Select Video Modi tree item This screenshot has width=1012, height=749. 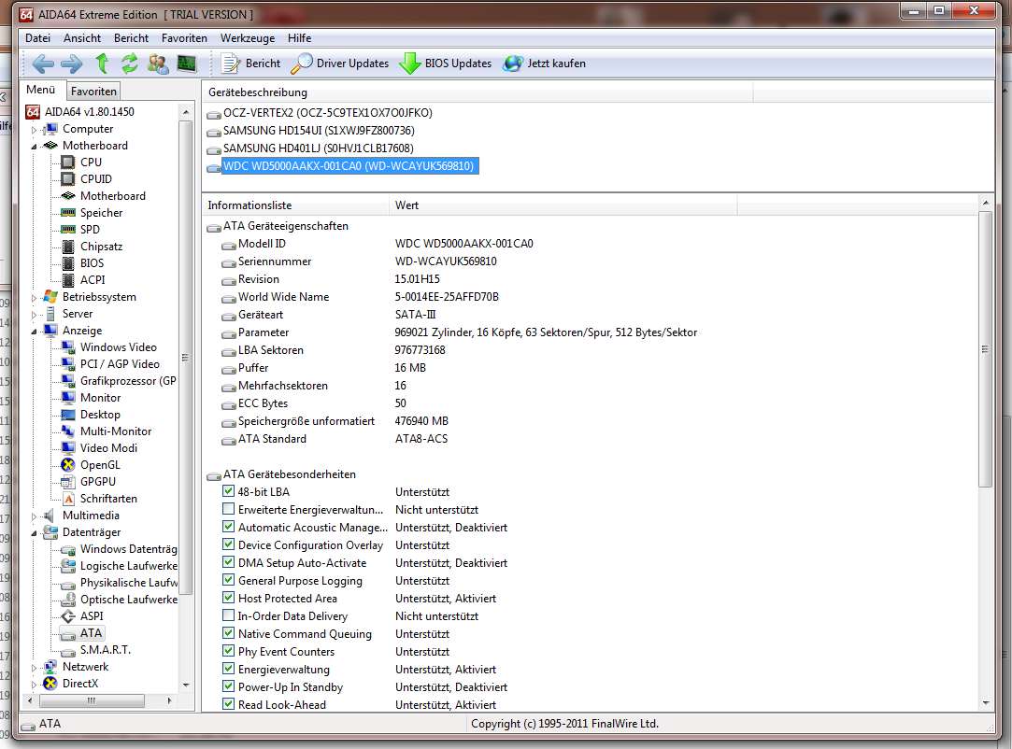click(x=108, y=447)
